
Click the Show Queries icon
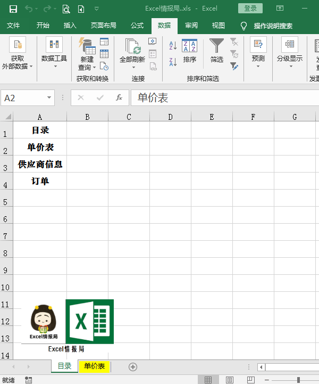click(x=104, y=42)
